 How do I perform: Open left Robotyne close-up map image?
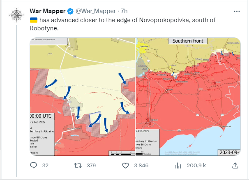(x=82, y=97)
